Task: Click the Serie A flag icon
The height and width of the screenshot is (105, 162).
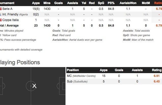Action: pyautogui.click(x=1, y=9)
